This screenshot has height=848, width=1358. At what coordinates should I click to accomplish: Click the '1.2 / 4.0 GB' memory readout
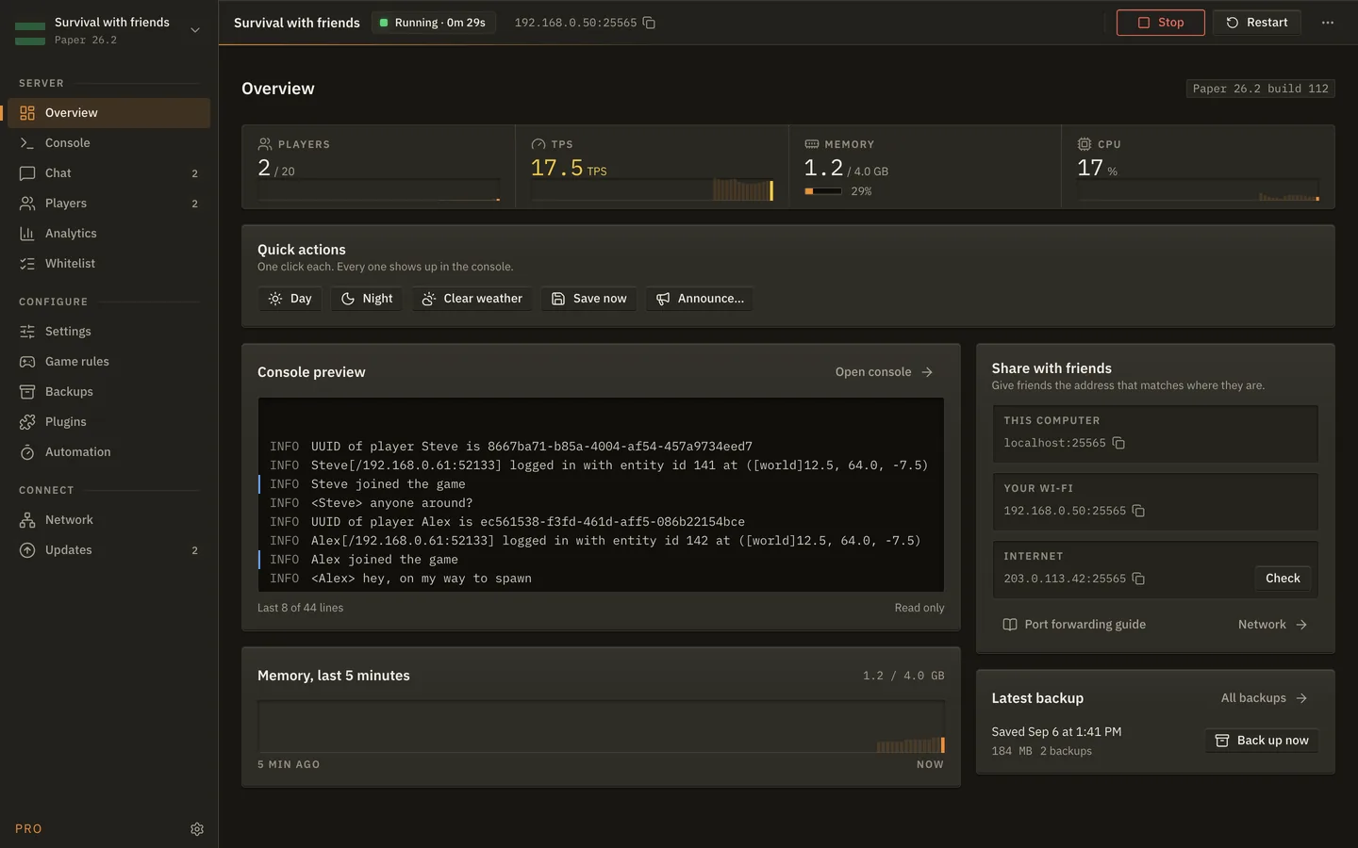pos(903,676)
